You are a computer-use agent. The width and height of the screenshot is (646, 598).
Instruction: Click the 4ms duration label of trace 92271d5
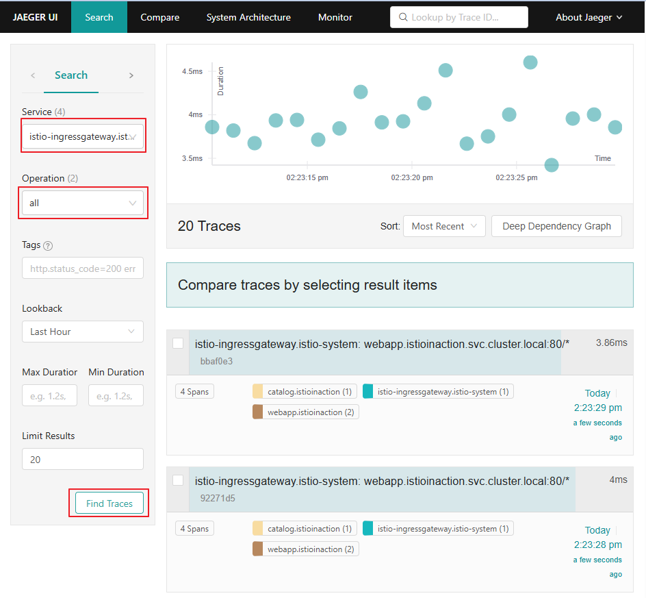pyautogui.click(x=619, y=479)
